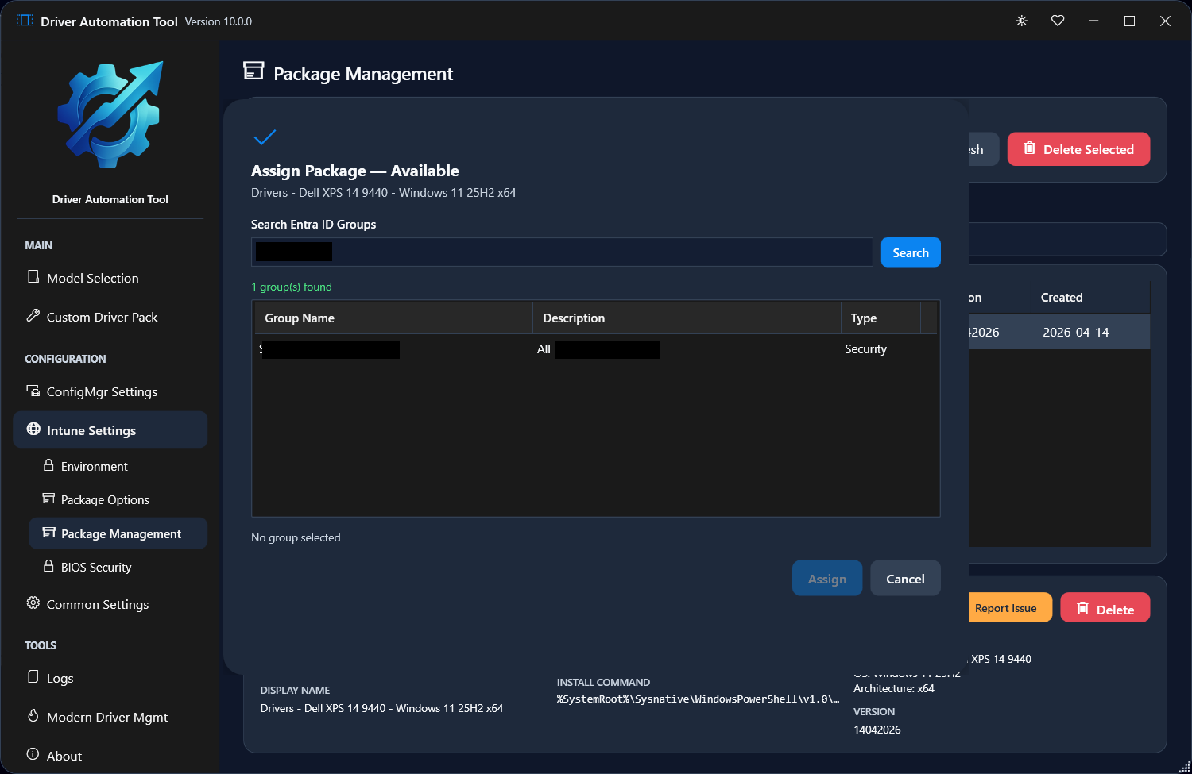
Task: Click the BIOS Security lock icon
Action: [48, 566]
